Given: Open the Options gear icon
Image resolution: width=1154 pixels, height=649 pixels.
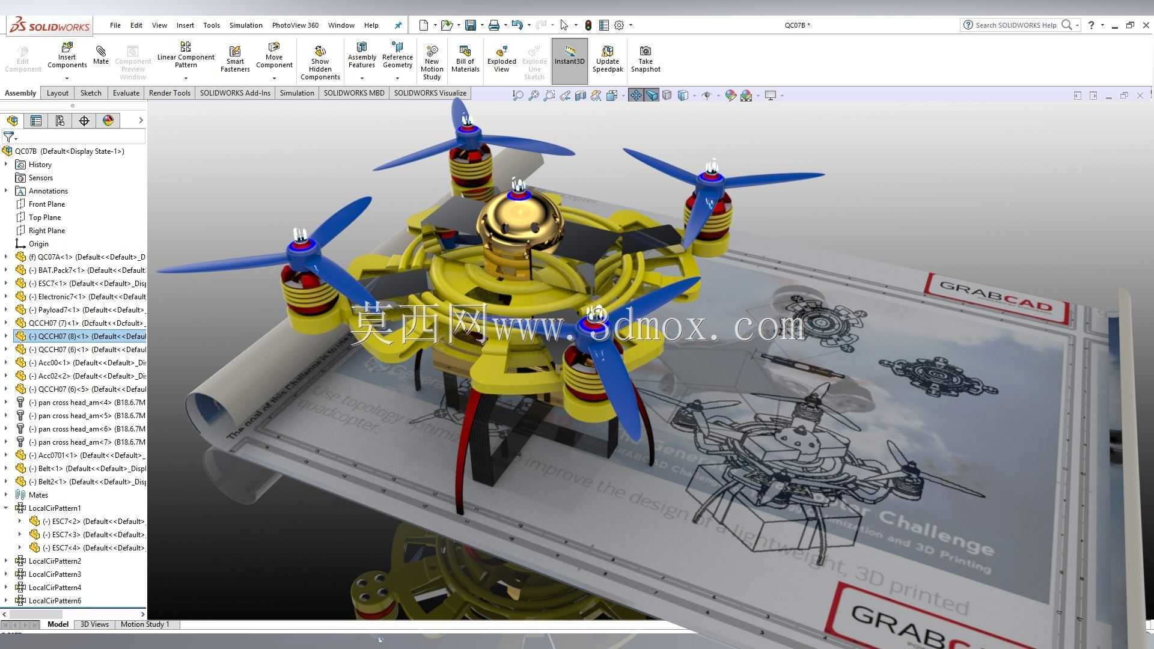Looking at the screenshot, I should coord(619,25).
